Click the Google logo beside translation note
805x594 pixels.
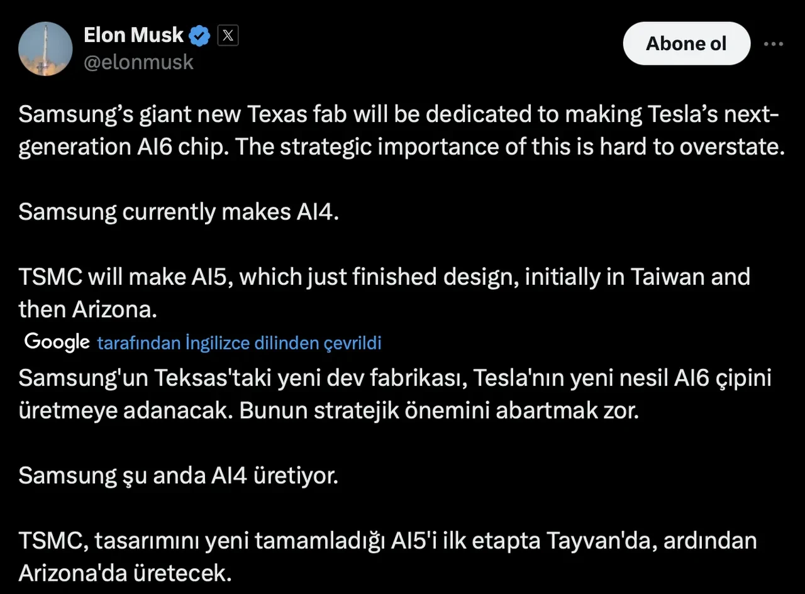tap(57, 342)
